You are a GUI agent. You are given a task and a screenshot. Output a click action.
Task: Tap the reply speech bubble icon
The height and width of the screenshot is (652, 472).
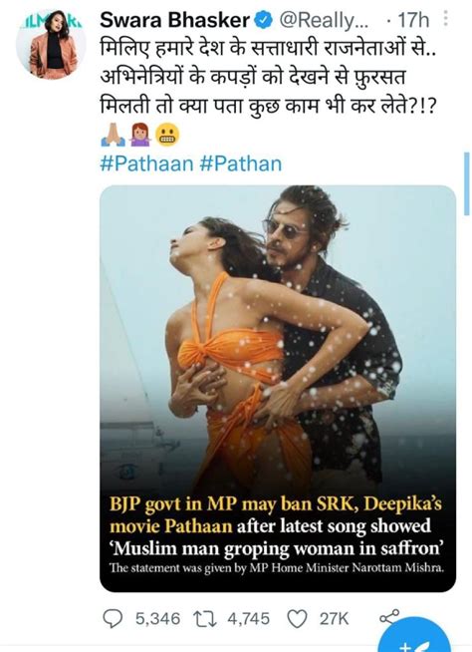tap(113, 619)
